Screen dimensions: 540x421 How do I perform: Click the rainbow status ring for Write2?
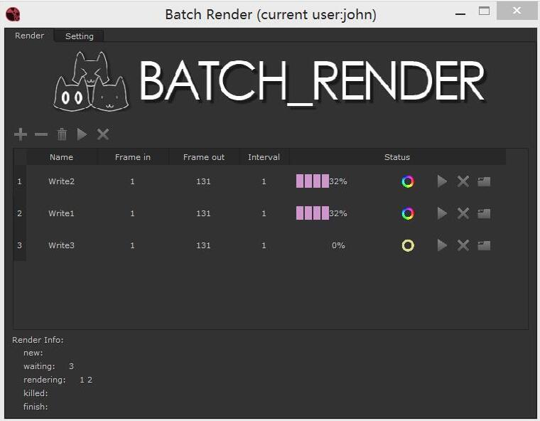click(408, 181)
